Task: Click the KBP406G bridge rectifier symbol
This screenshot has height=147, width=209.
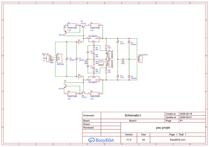Action: pyautogui.click(x=60, y=58)
